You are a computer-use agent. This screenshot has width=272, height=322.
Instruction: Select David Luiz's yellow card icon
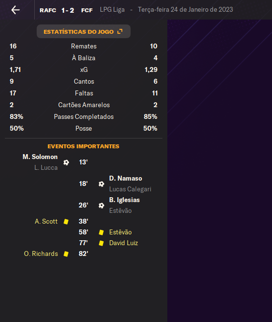(101, 243)
